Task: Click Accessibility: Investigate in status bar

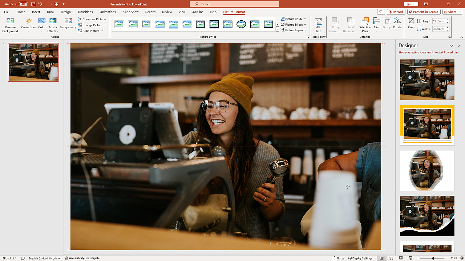Action: 82,258
